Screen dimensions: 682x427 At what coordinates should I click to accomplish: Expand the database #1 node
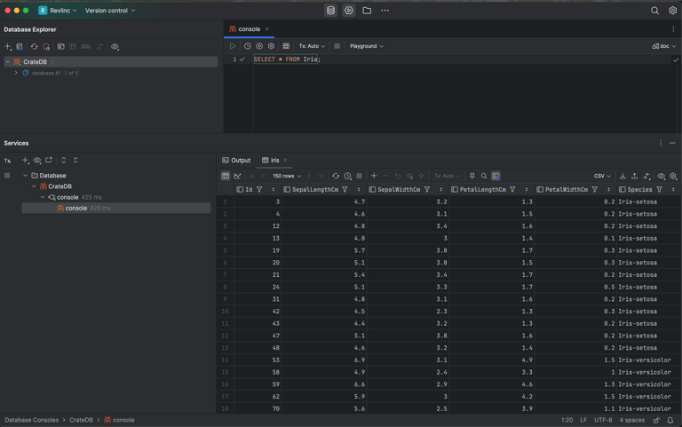pyautogui.click(x=16, y=73)
